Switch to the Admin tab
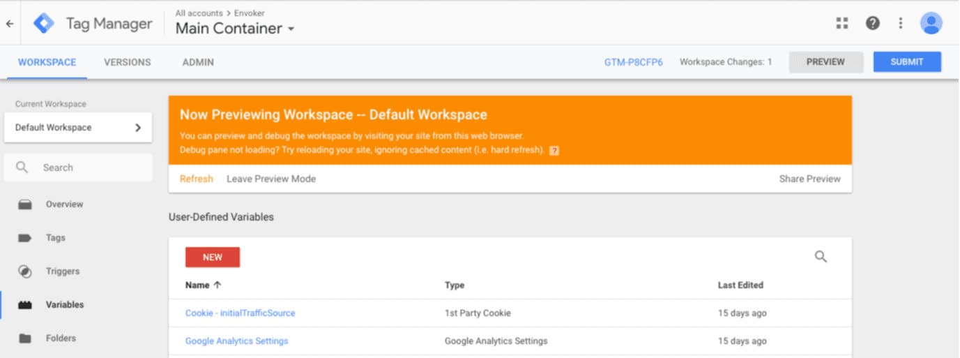 198,62
